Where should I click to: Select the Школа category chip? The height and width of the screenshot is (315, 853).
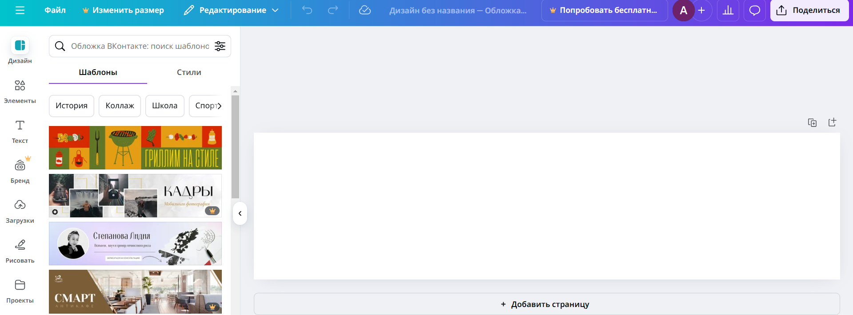(x=164, y=106)
